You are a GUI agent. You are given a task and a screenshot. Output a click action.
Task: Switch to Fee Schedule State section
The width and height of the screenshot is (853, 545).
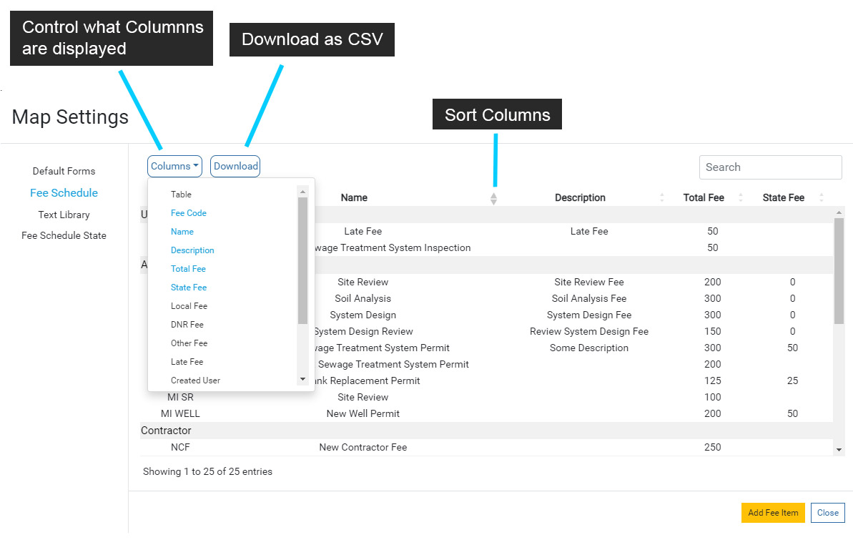tap(64, 235)
